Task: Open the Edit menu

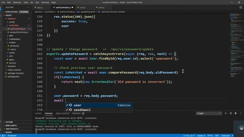Action: point(9,3)
